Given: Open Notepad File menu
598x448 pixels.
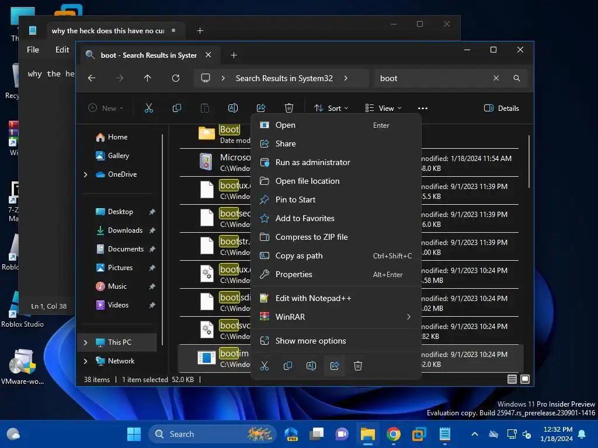Looking at the screenshot, I should (33, 50).
